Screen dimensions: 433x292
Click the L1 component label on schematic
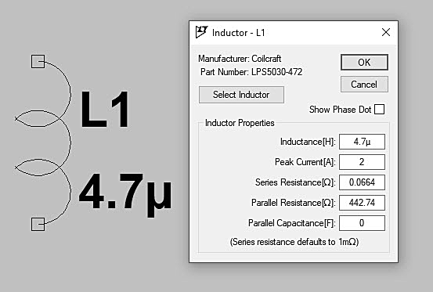tap(105, 110)
